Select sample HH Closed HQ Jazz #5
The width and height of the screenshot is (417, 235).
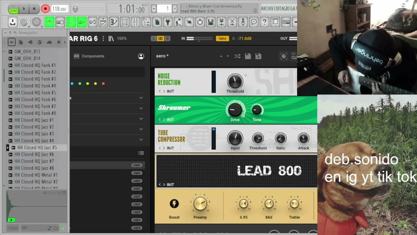point(37,148)
